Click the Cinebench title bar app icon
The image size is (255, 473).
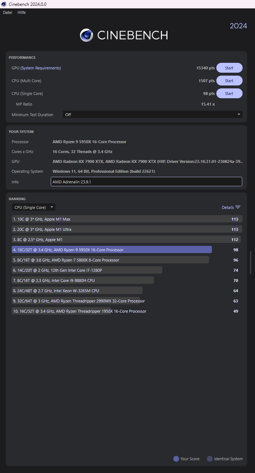coord(4,4)
